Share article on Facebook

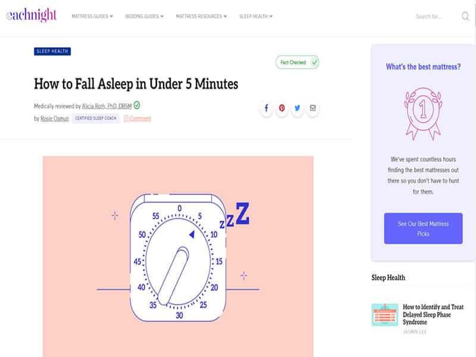pos(266,108)
